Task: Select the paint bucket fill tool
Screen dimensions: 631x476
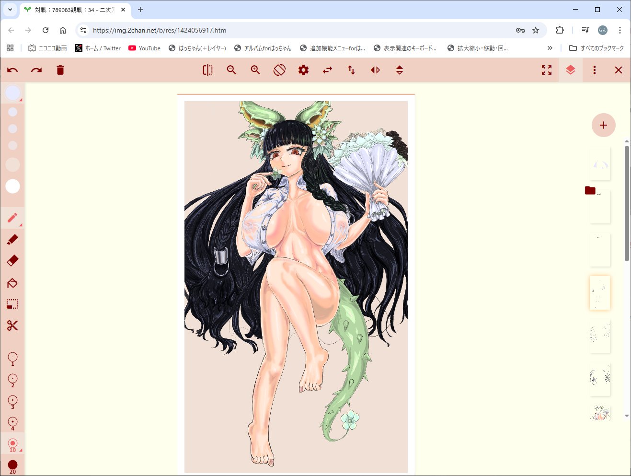Action: click(x=12, y=283)
